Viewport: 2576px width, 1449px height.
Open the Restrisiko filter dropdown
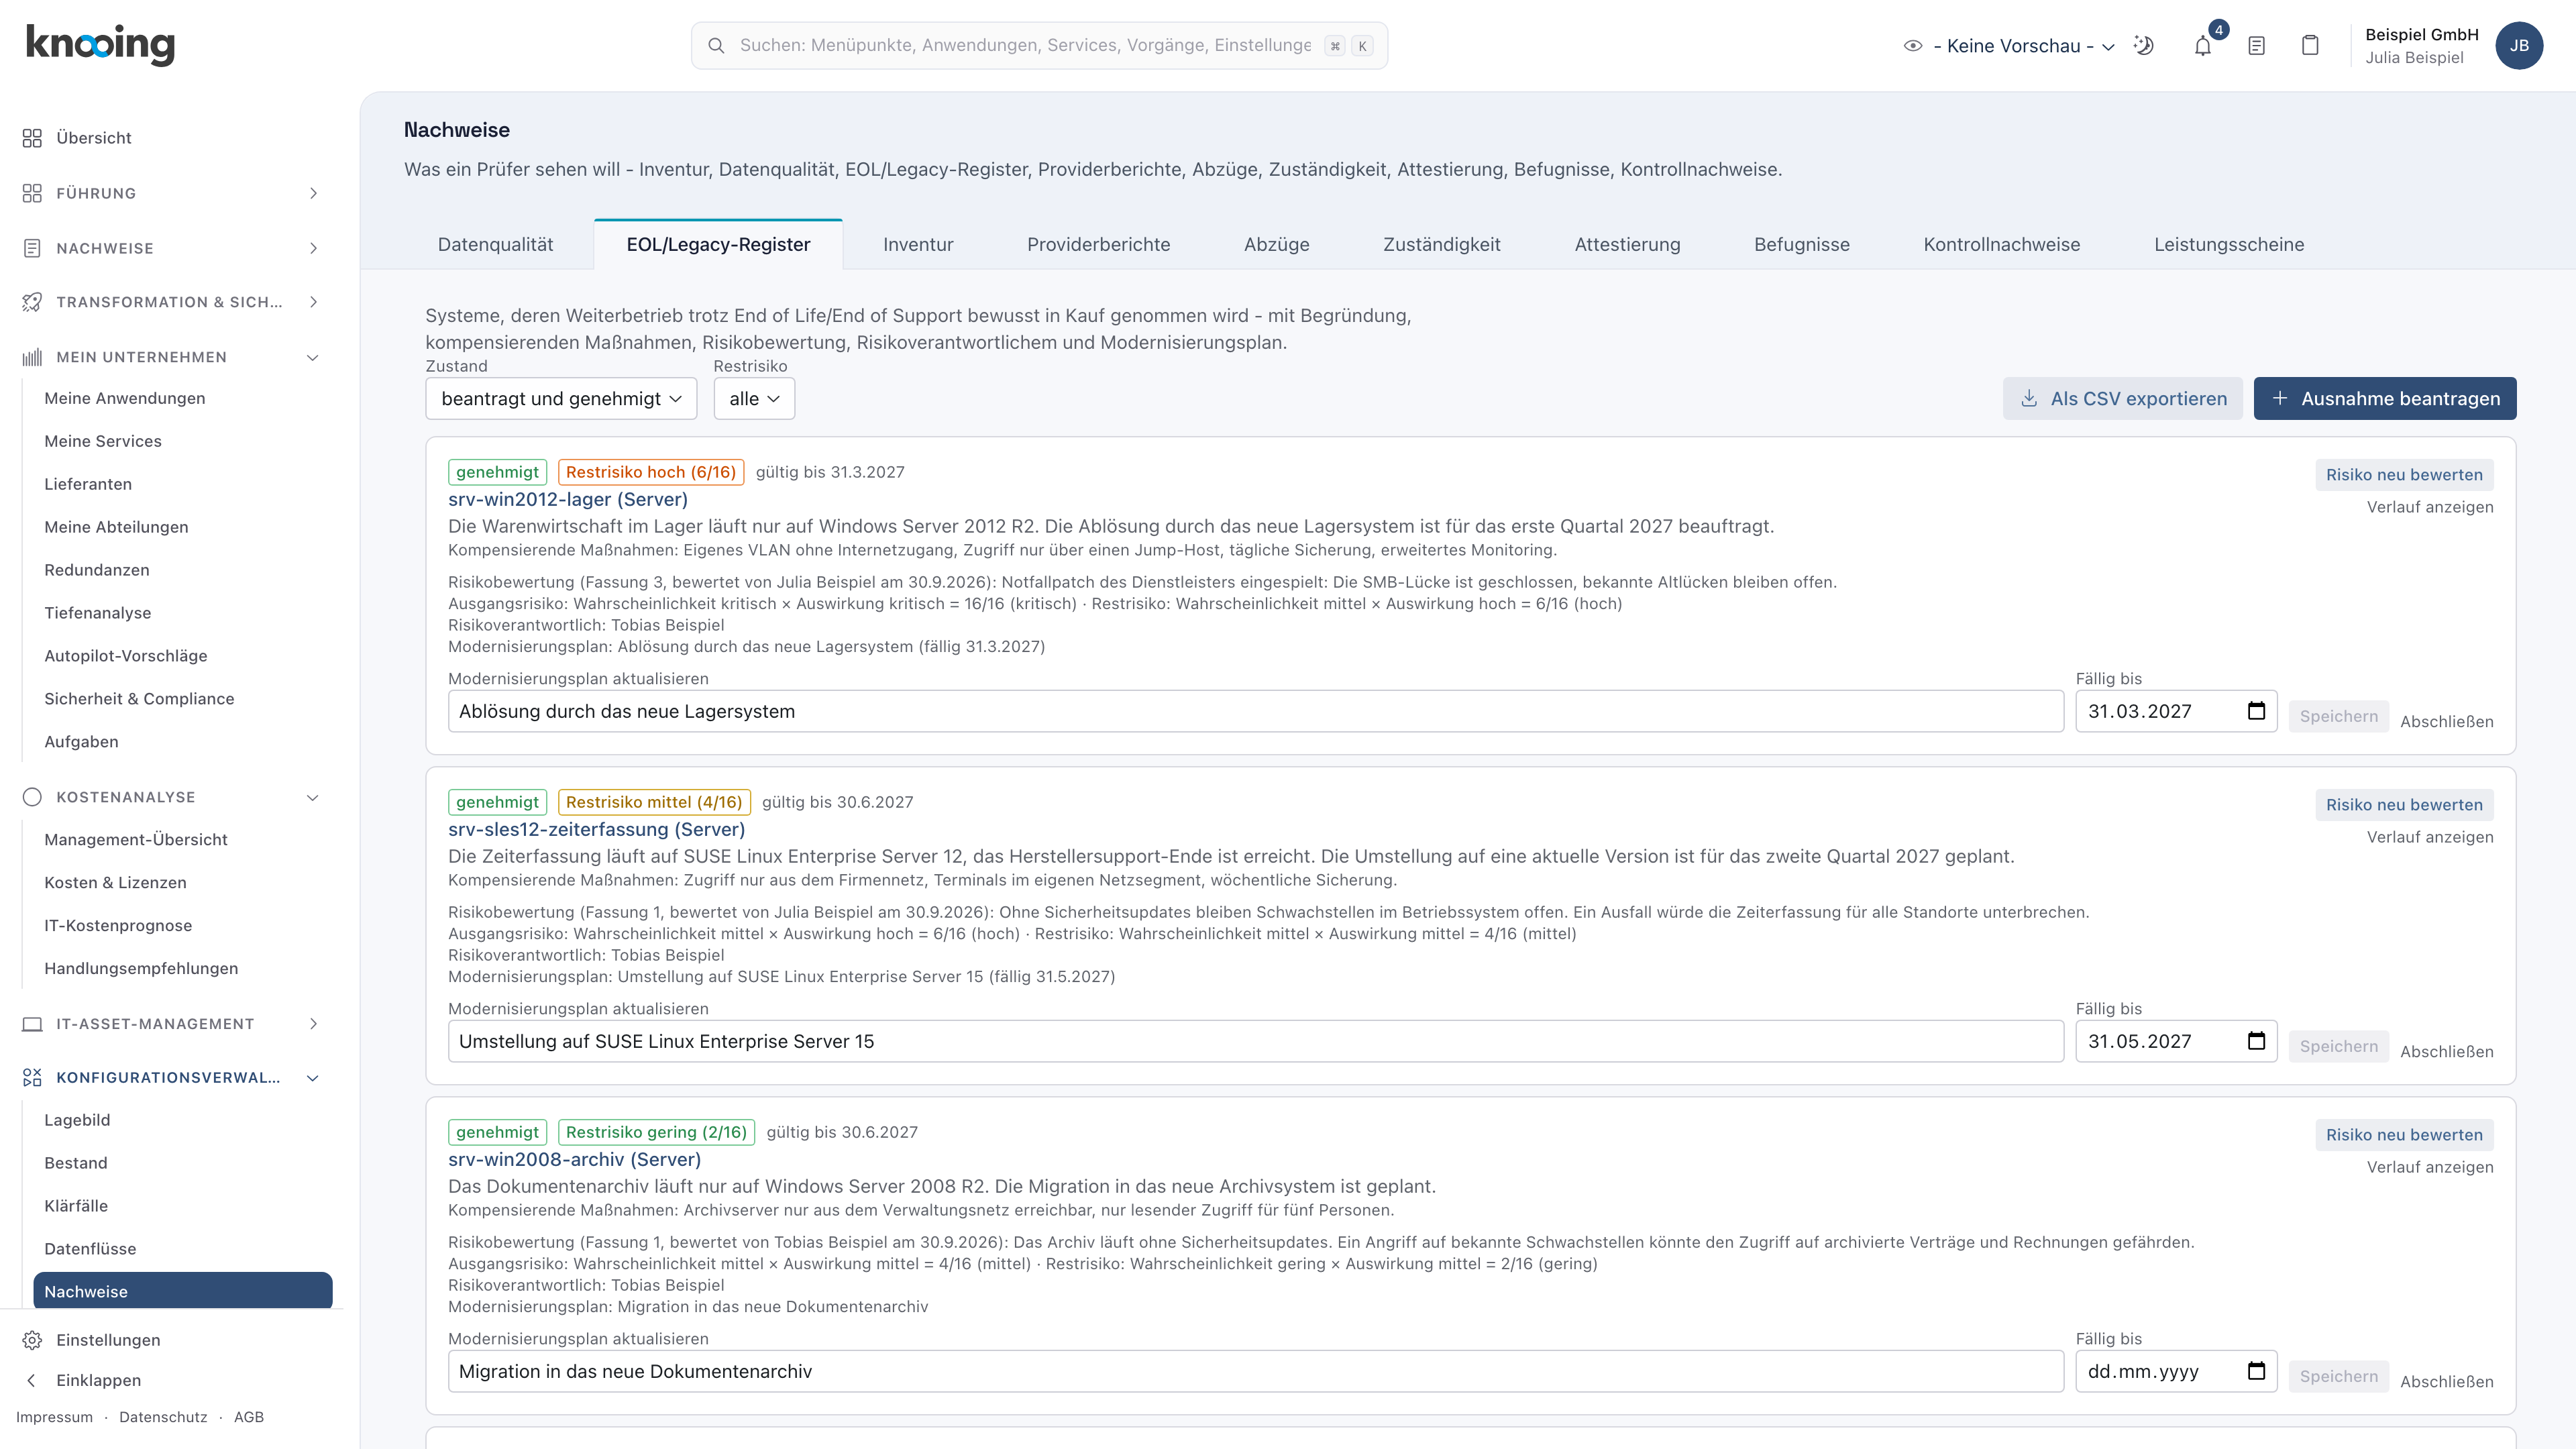(x=754, y=399)
